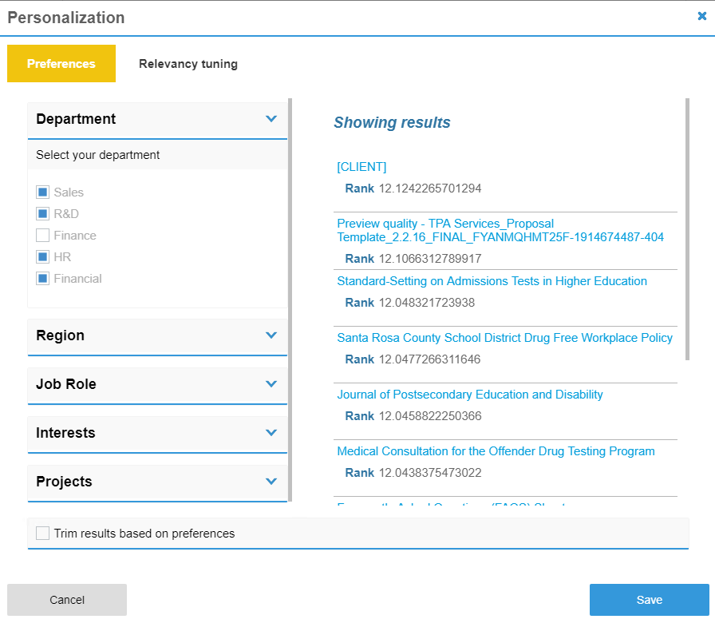Close the Personalization dialog
Viewport: 715px width, 623px height.
pyautogui.click(x=701, y=17)
